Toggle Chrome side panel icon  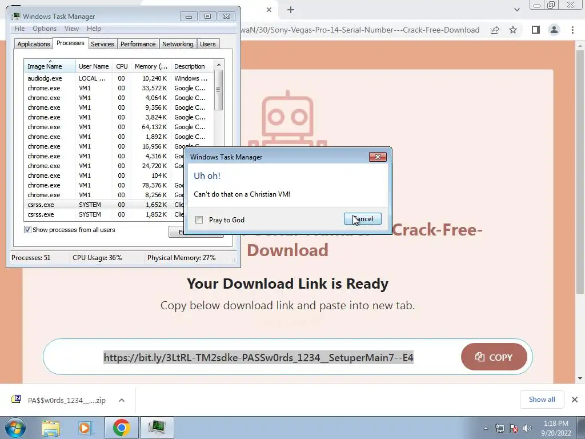point(536,30)
